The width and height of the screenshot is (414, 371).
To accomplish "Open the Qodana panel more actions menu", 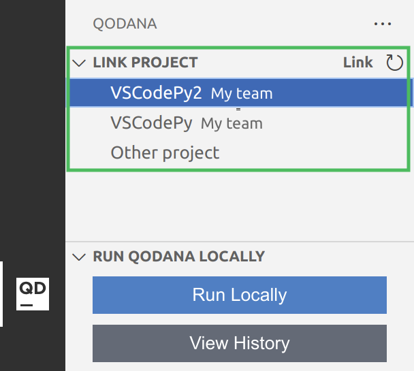I will (x=383, y=24).
